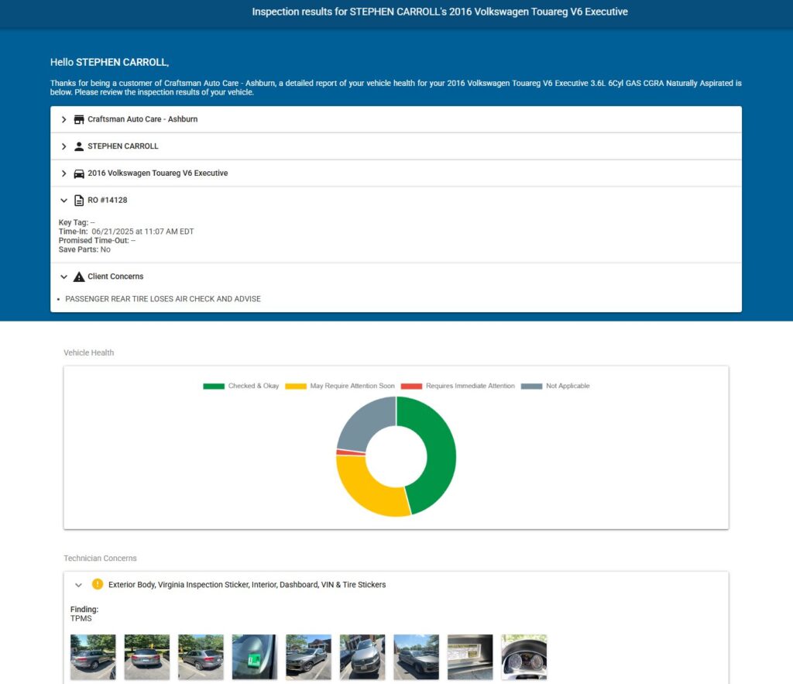Open the instrument cluster gauge photo thumbnail

pyautogui.click(x=524, y=656)
